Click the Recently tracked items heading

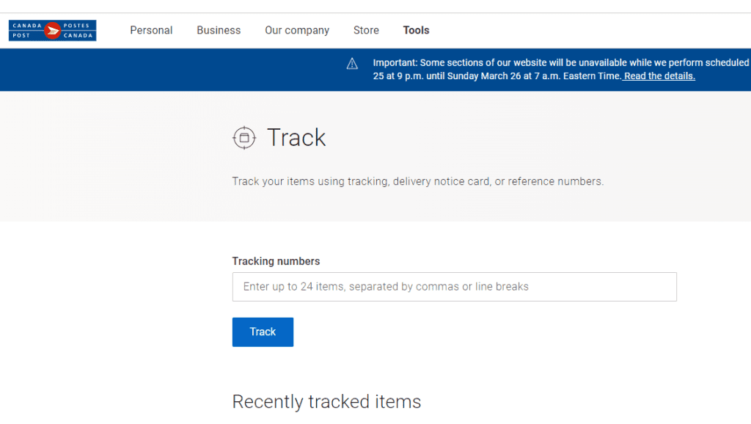[x=326, y=402]
